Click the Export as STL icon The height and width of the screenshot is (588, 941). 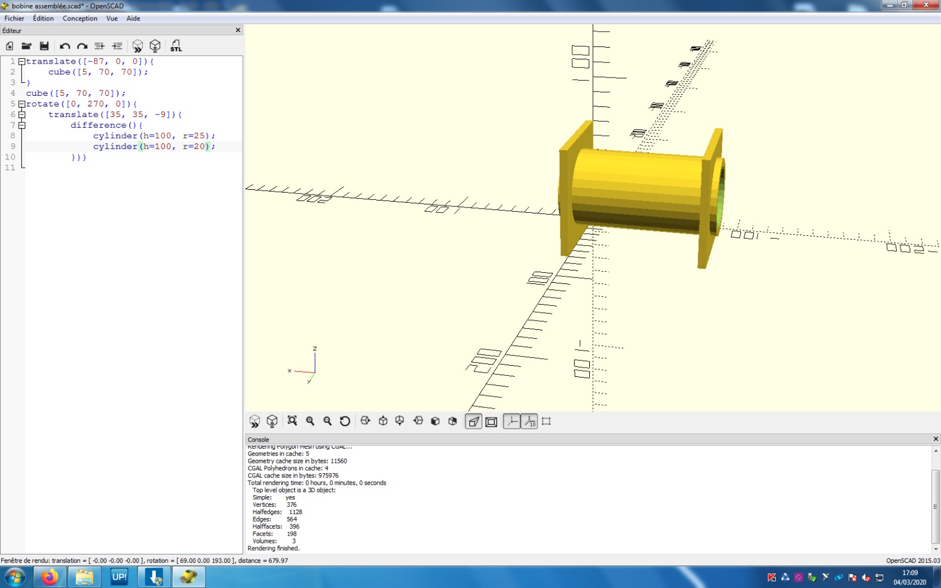coord(176,46)
